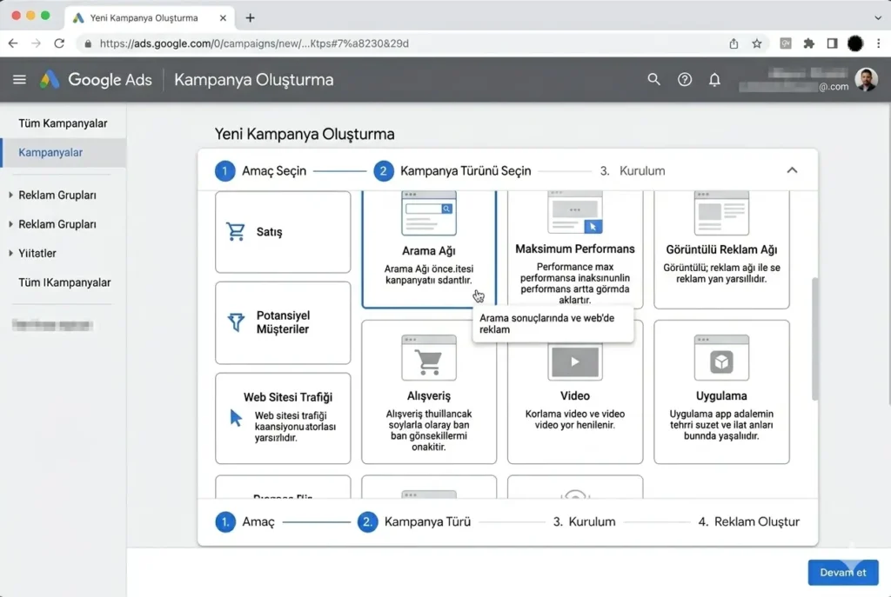Click the shopping cart icon on Satış card
891x597 pixels.
coord(235,231)
